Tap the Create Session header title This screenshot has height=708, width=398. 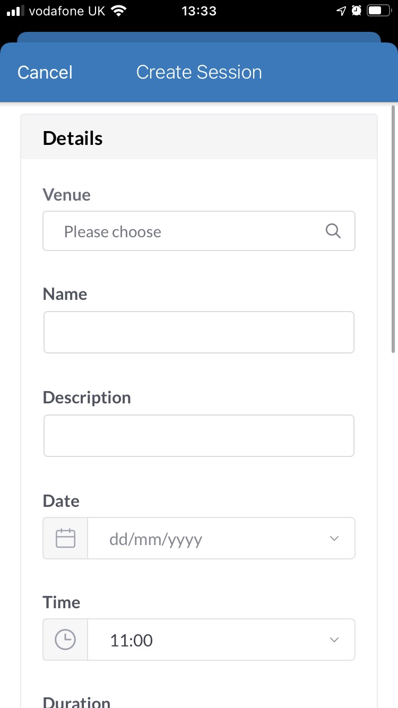pos(199,72)
